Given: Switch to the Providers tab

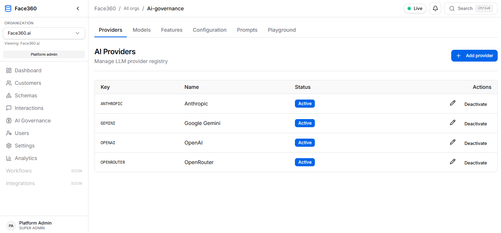Looking at the screenshot, I should tap(111, 30).
